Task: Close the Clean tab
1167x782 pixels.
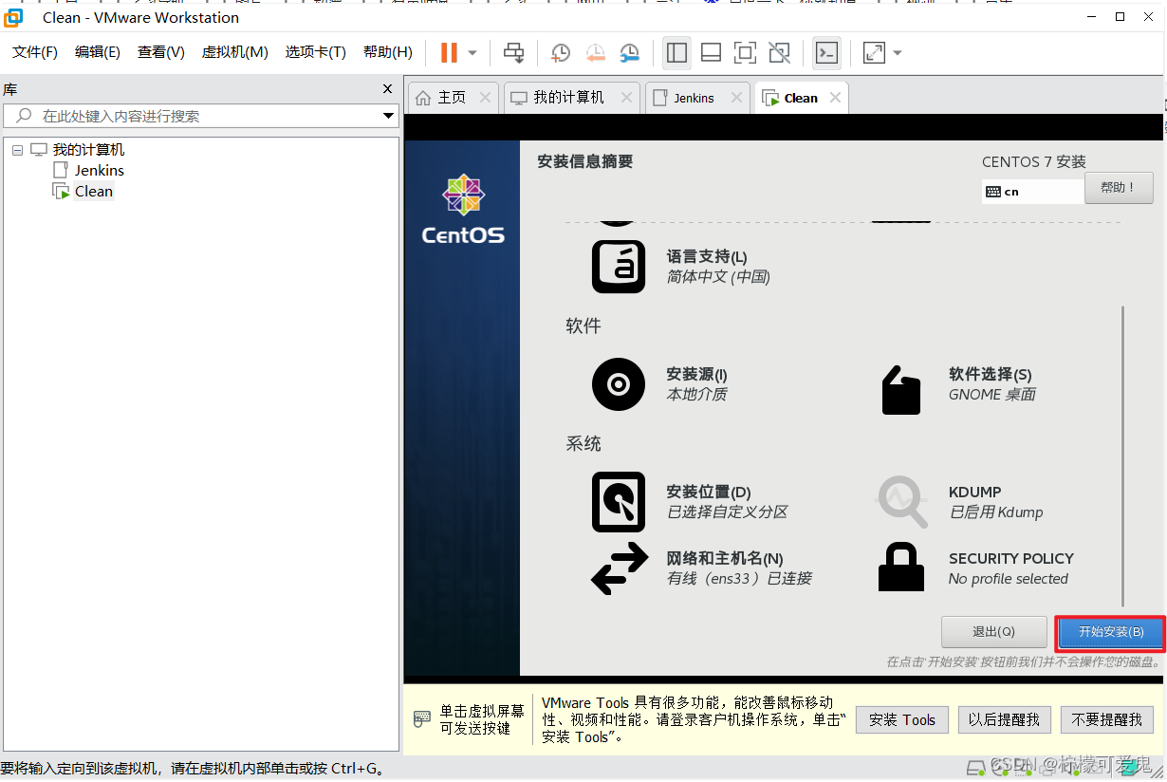Action: click(835, 98)
